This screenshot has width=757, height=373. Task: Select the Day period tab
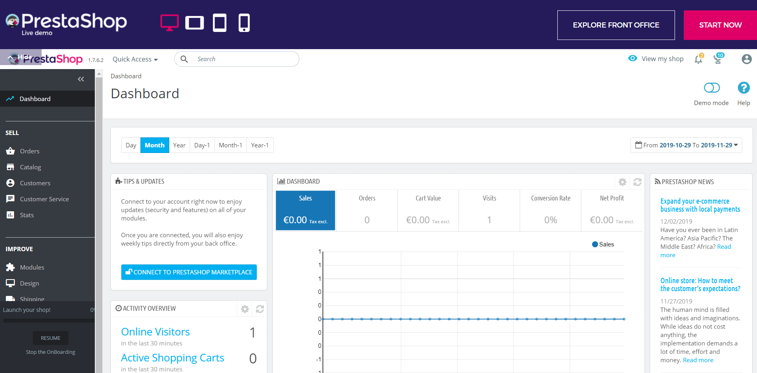(x=131, y=145)
